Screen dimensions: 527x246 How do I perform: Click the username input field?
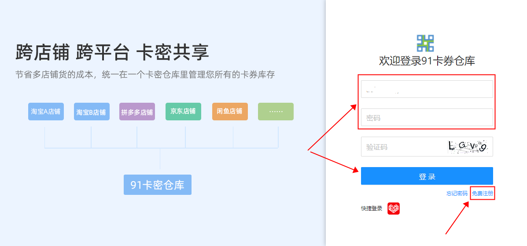(x=427, y=89)
